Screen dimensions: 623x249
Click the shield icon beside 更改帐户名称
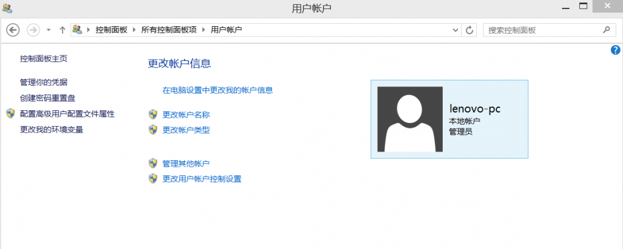click(x=153, y=114)
